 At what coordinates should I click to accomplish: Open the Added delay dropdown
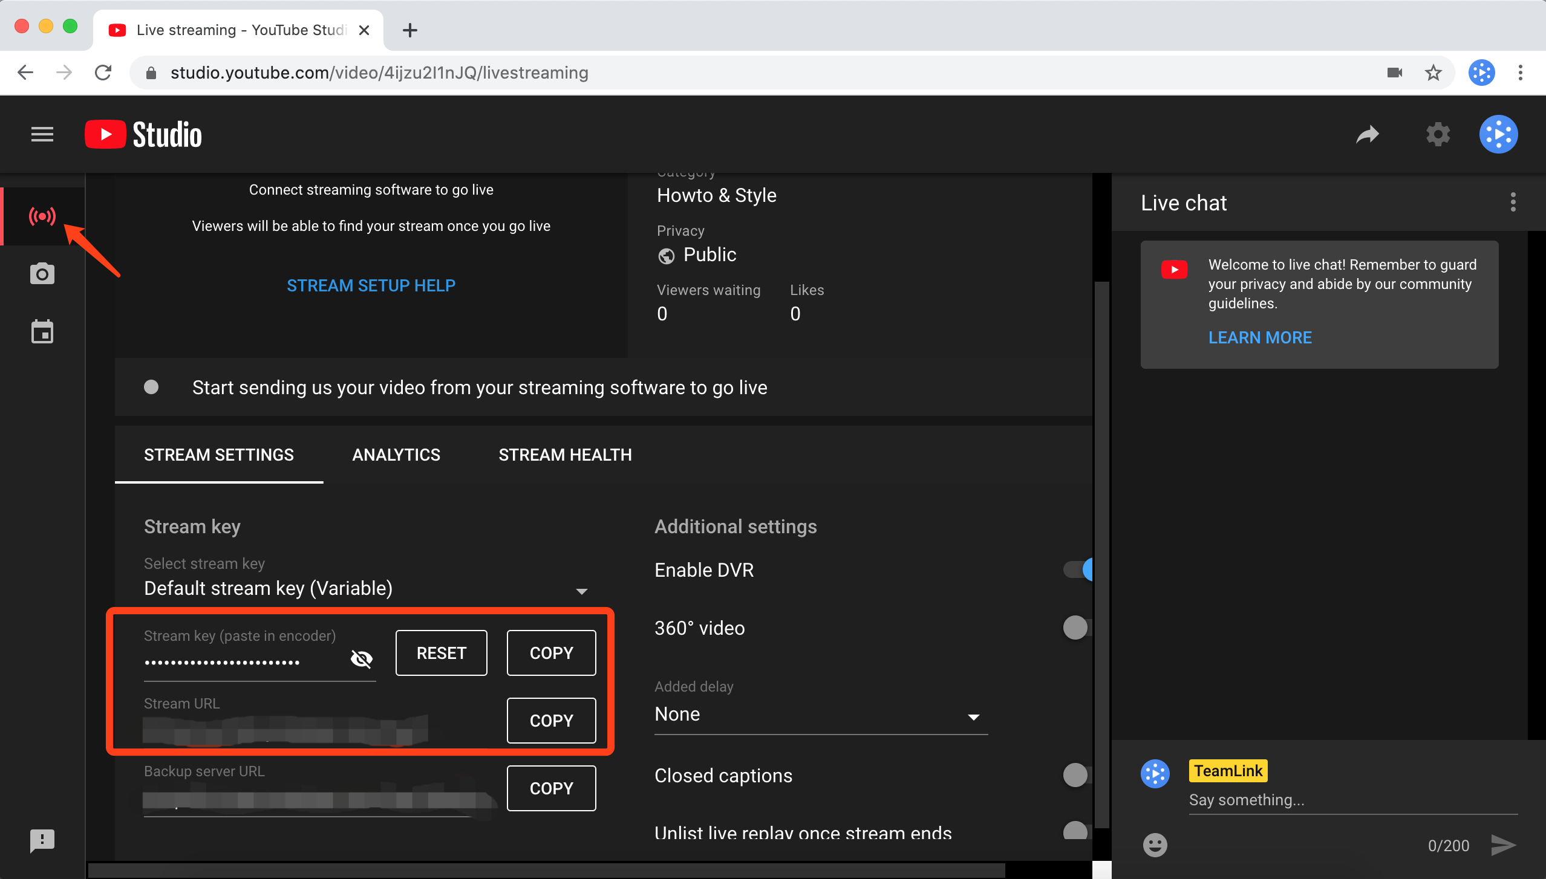coord(820,715)
